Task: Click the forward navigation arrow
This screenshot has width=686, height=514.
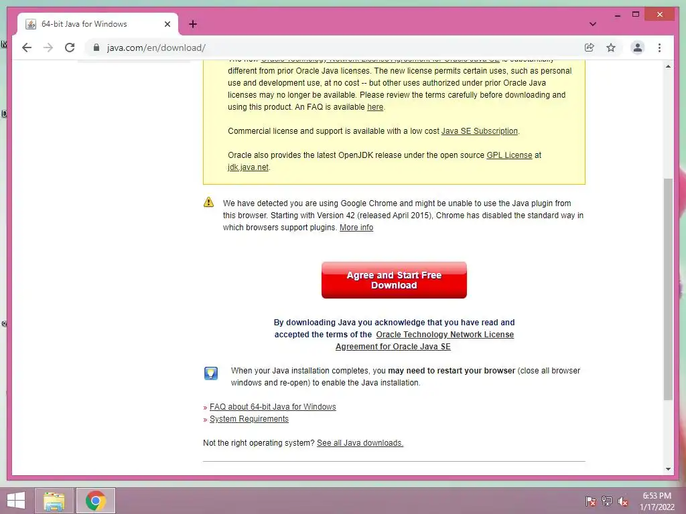Action: 48,48
